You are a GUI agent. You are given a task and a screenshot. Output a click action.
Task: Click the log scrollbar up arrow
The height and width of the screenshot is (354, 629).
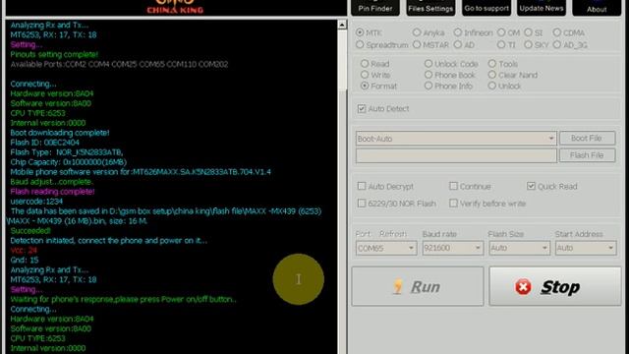(342, 25)
